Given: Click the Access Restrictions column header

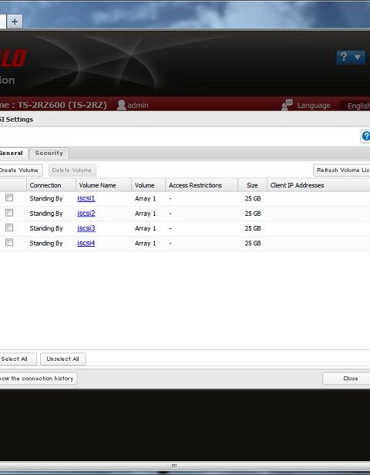Looking at the screenshot, I should point(201,185).
